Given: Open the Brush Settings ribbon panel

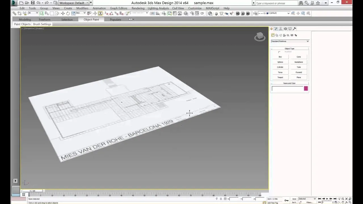Looking at the screenshot, I should 42,24.
